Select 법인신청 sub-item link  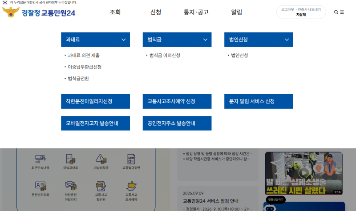coord(239,55)
